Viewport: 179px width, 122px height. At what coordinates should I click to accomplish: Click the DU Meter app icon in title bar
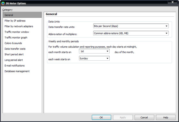click(3, 4)
